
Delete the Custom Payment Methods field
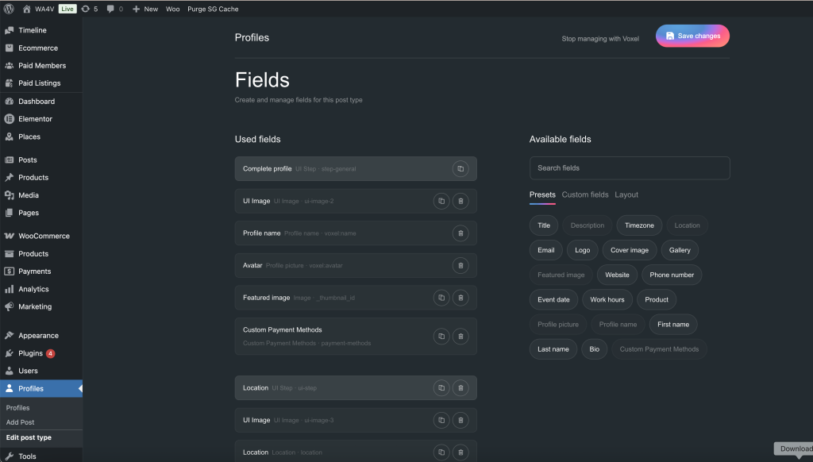coord(460,337)
